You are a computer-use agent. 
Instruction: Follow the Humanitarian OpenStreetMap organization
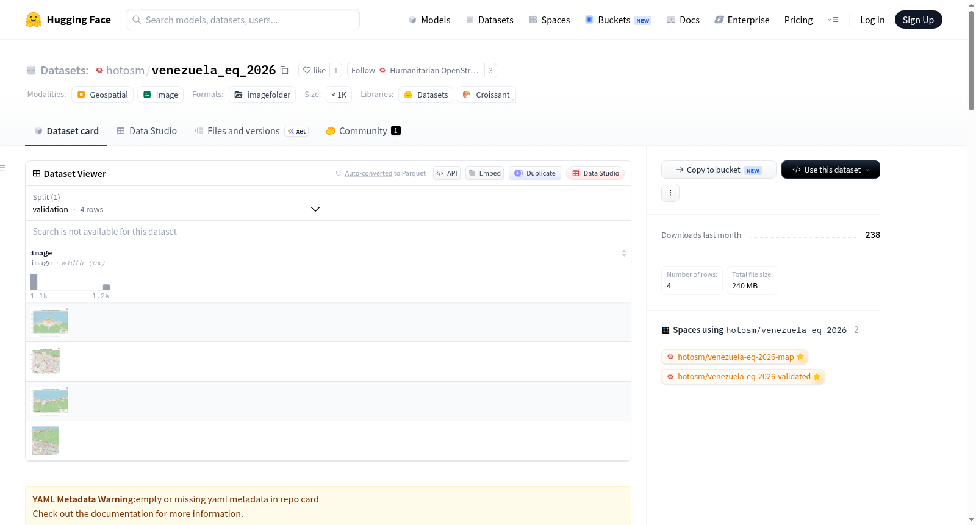coord(416,70)
